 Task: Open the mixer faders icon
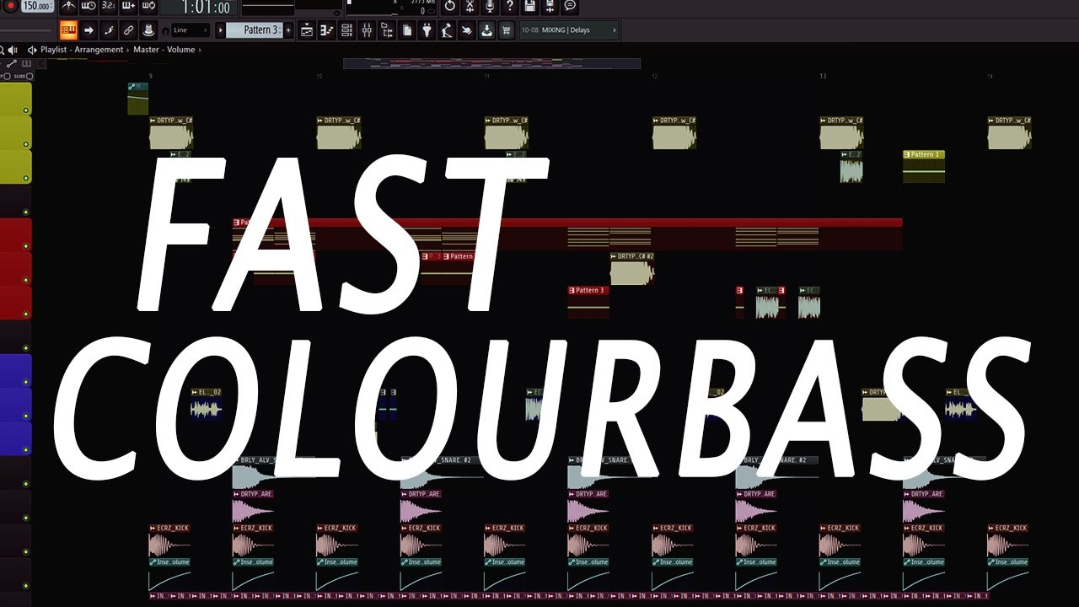367,30
